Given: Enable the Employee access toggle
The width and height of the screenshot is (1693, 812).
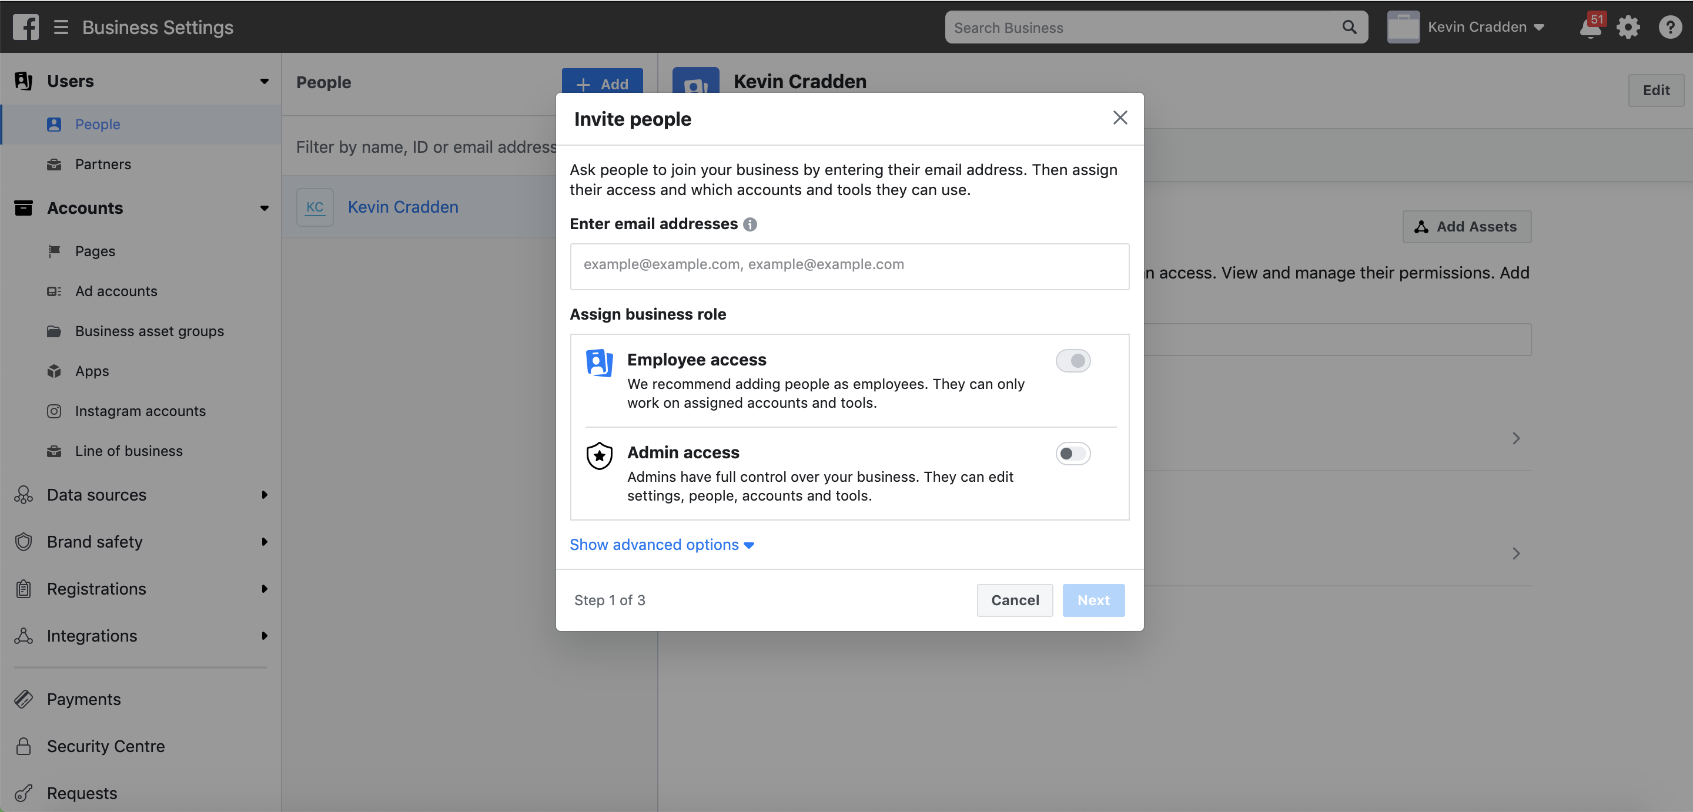Looking at the screenshot, I should (1073, 361).
